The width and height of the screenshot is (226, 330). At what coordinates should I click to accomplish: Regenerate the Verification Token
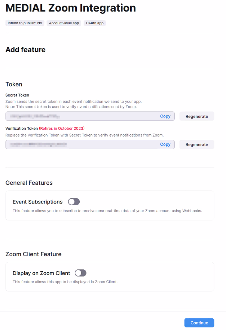[x=197, y=144]
